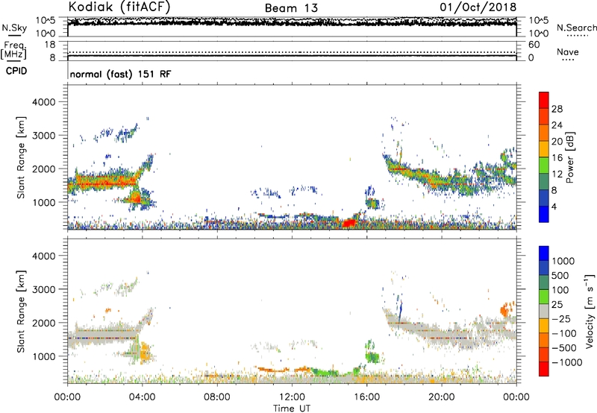Click the 'Nave' legend label

[568, 52]
